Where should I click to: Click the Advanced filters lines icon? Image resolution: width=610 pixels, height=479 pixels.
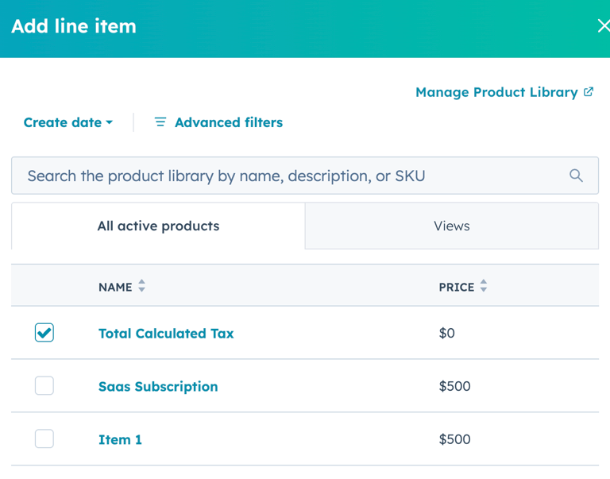[x=160, y=122]
